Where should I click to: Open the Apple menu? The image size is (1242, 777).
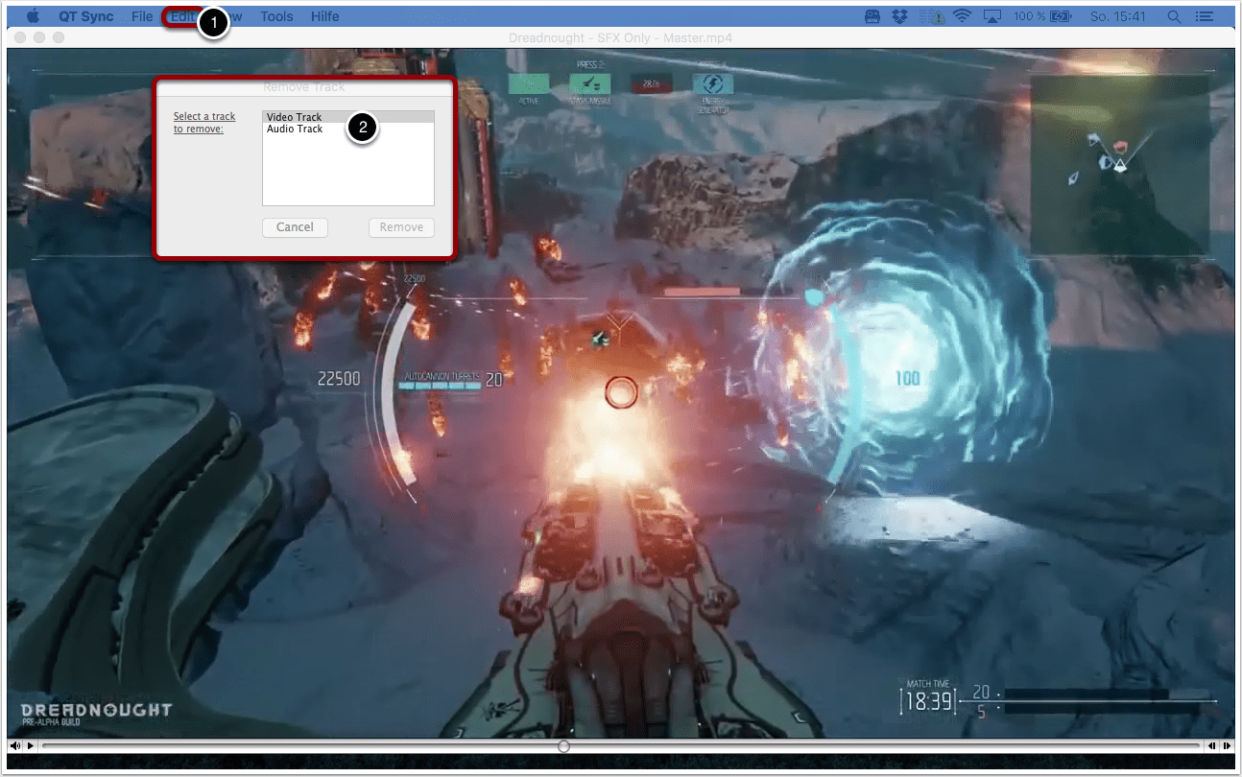33,16
